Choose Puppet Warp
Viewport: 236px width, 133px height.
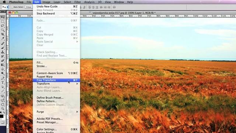(56, 76)
